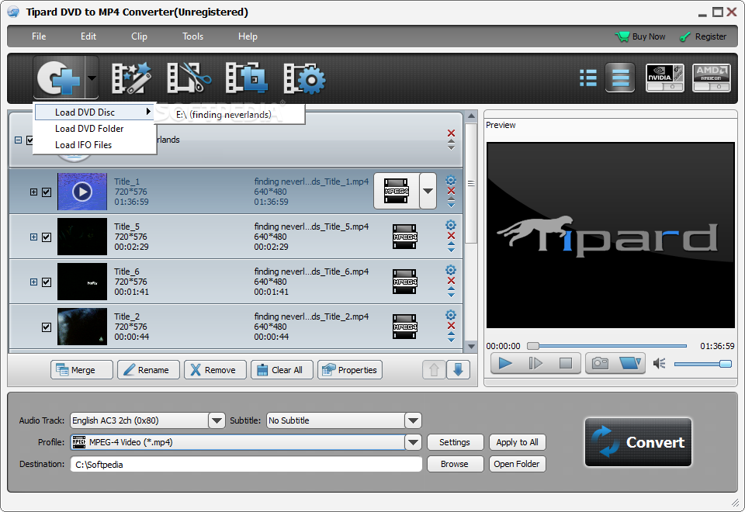This screenshot has height=512, width=745.
Task: Remove Title_1 with red X
Action: click(452, 191)
